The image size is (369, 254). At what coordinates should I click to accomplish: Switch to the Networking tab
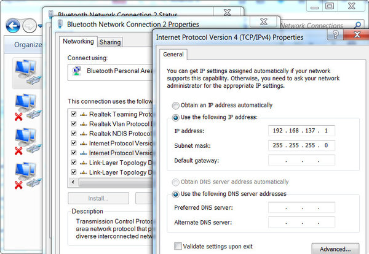(78, 42)
